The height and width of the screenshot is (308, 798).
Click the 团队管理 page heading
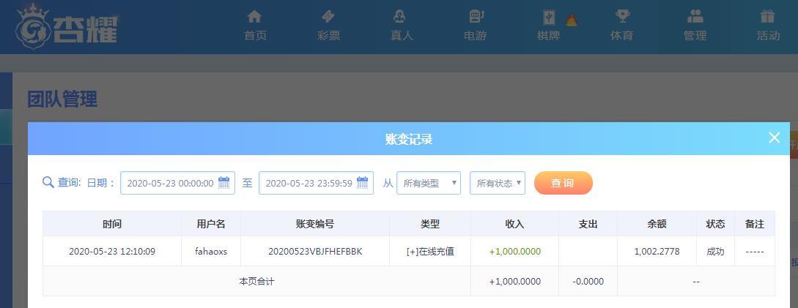(x=62, y=99)
